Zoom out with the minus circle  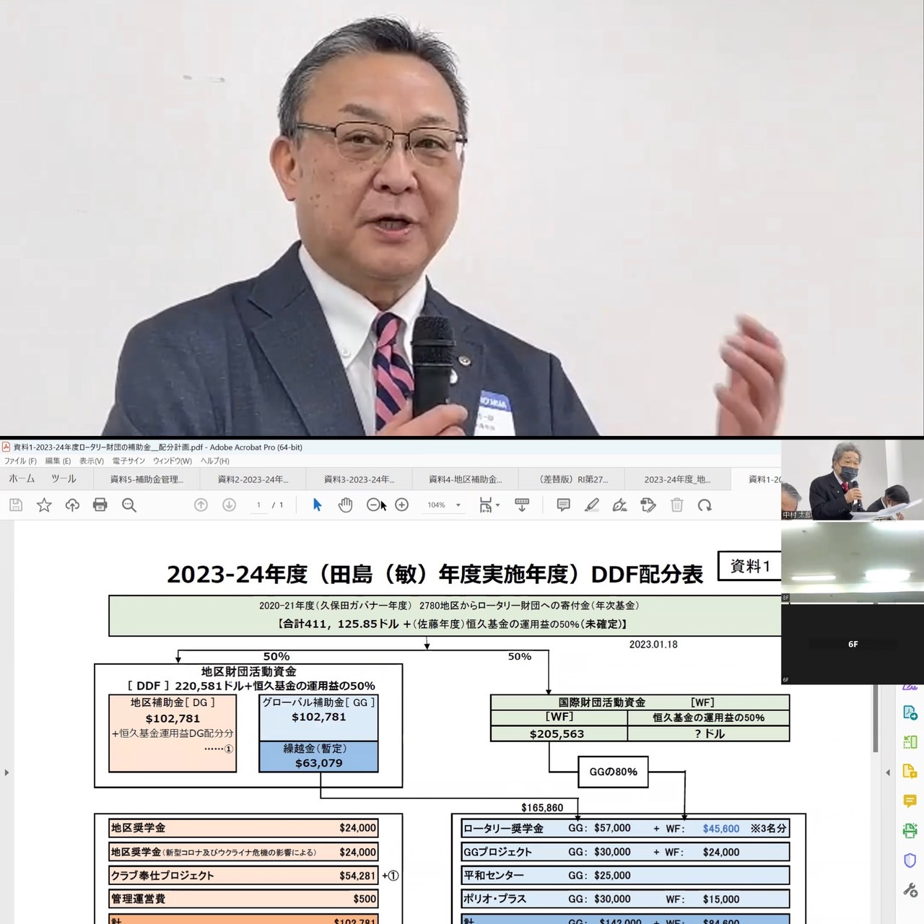click(373, 505)
